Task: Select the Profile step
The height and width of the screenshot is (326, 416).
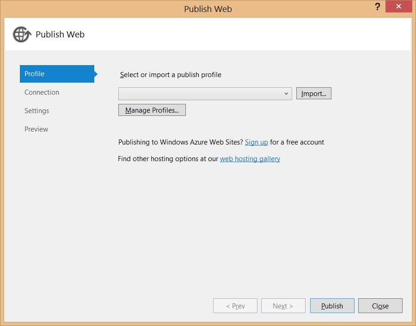Action: click(x=57, y=74)
